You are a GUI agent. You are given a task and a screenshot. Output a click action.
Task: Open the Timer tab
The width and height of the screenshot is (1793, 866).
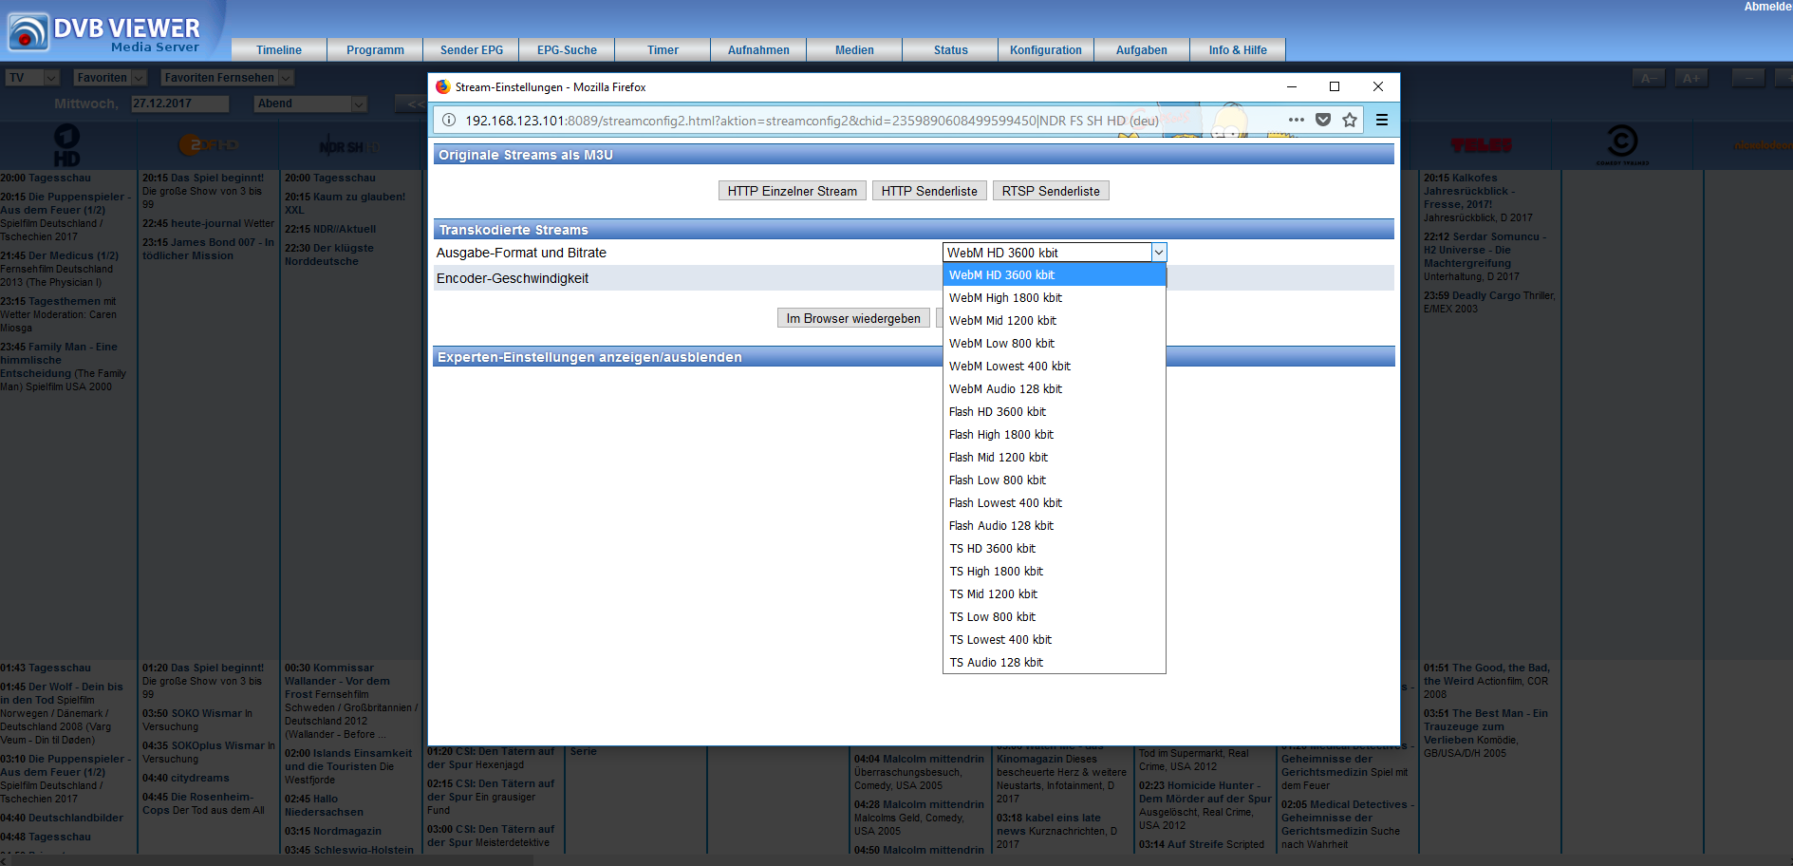pos(663,50)
